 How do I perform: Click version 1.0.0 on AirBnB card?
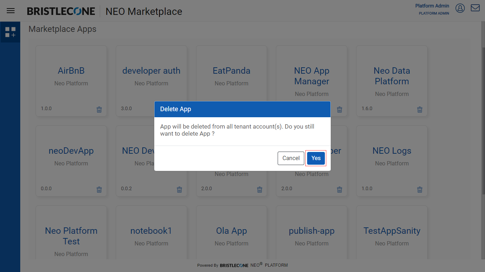click(46, 108)
